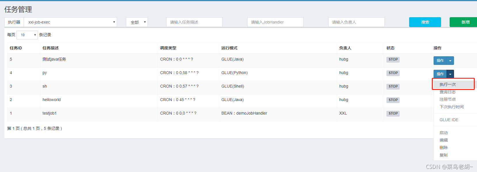This screenshot has width=477, height=172.
Task: Open the 全部 status filter dropdown
Action: point(137,22)
